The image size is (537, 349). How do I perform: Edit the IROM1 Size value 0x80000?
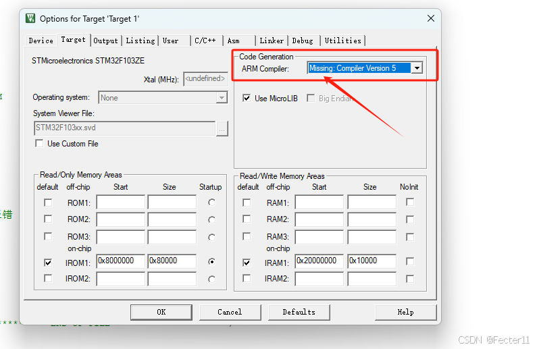[x=172, y=261]
